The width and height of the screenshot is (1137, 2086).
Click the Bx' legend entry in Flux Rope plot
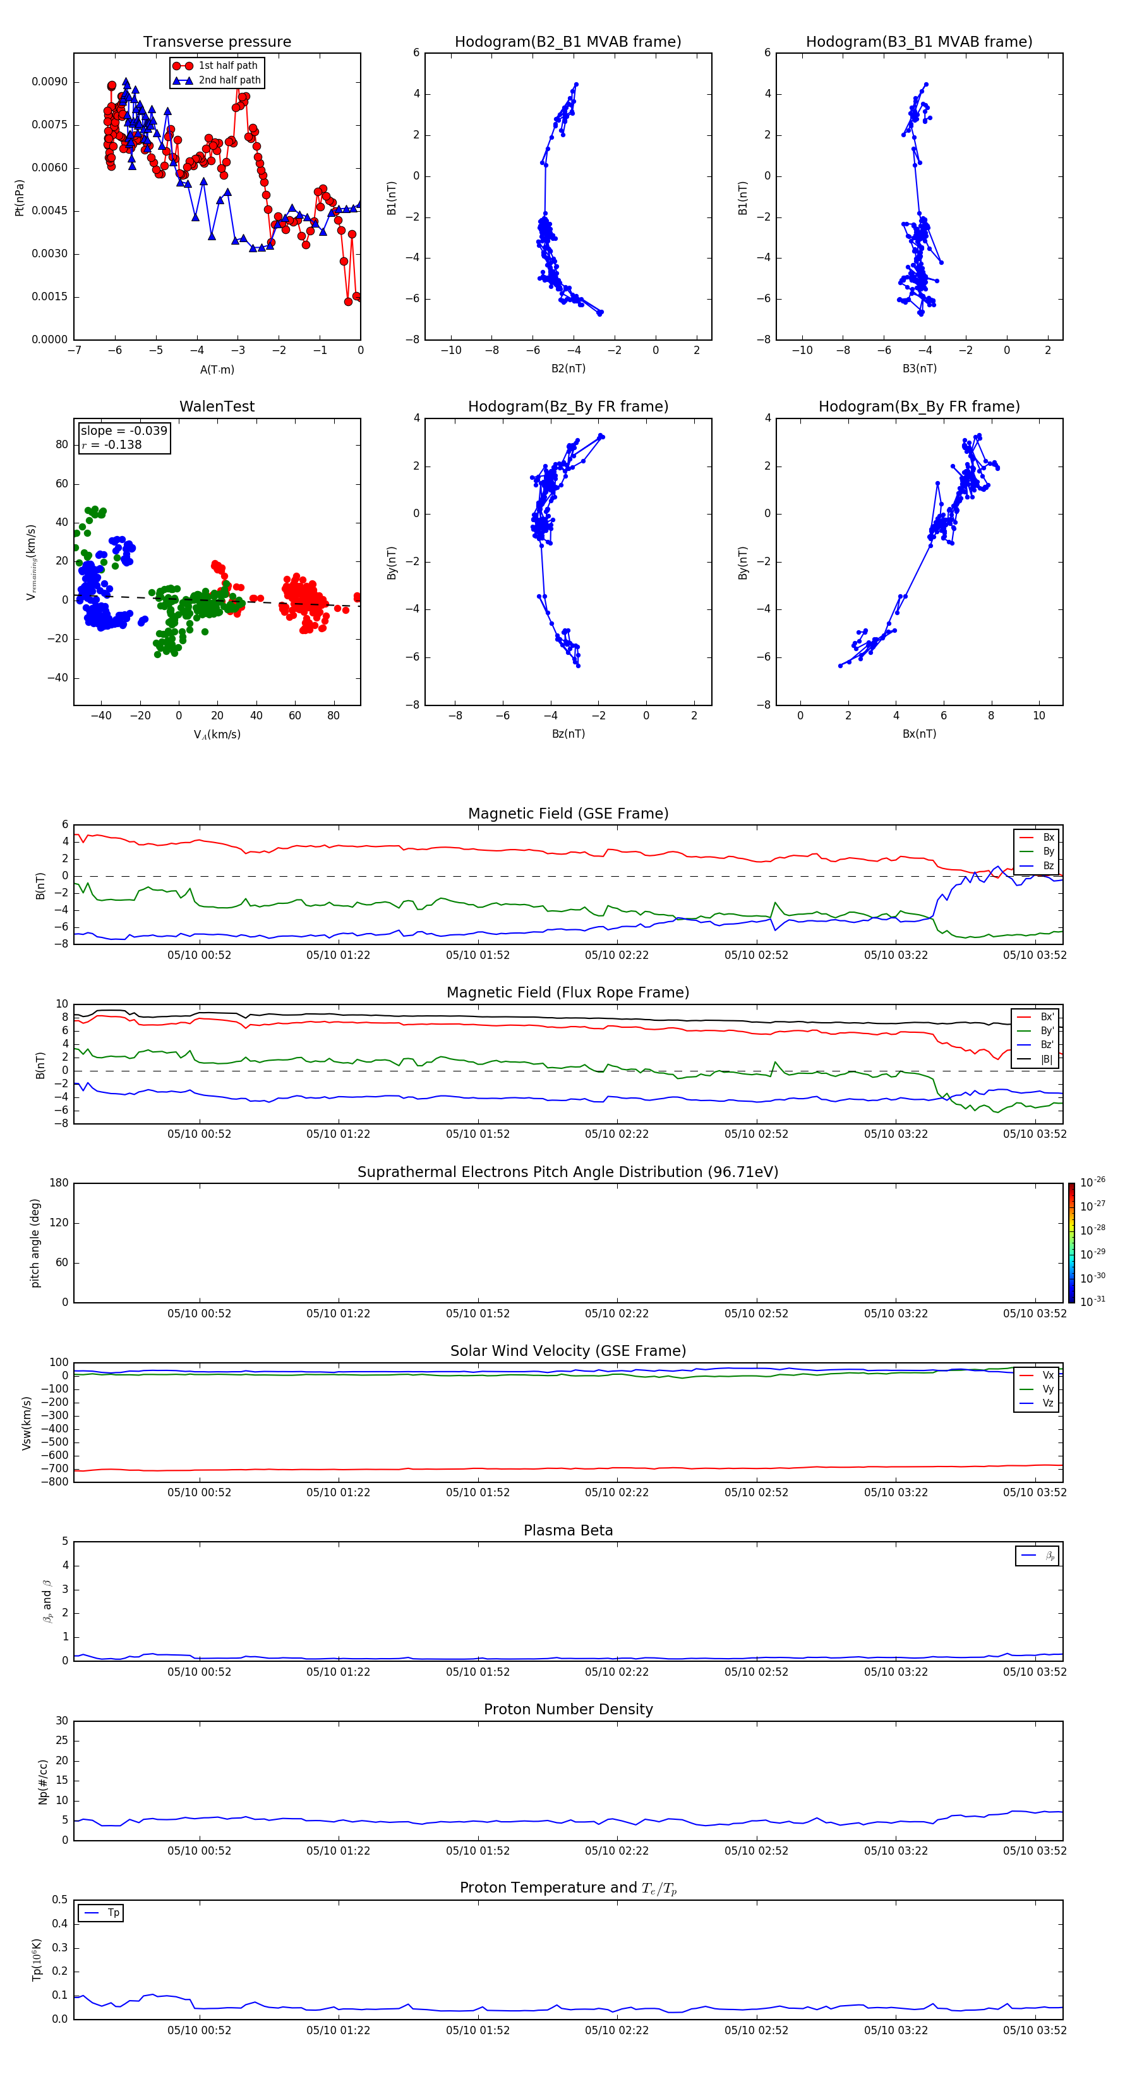point(1035,1017)
